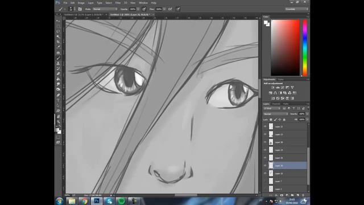
Task: Select the Eraser tool
Action: (x=58, y=74)
